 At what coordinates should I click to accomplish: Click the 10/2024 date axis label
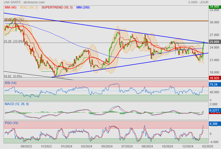pos(167,146)
